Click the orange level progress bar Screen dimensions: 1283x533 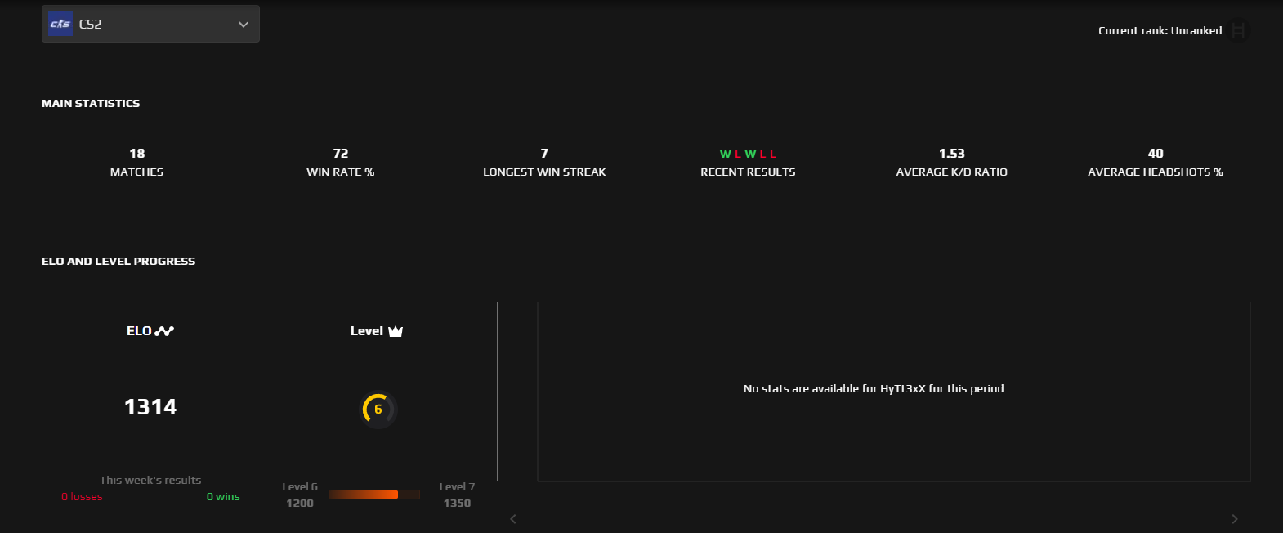coord(374,495)
